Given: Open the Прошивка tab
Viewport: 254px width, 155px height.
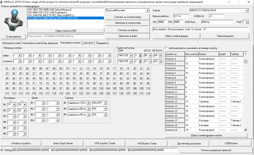Looking at the screenshot, I should click(102, 43).
